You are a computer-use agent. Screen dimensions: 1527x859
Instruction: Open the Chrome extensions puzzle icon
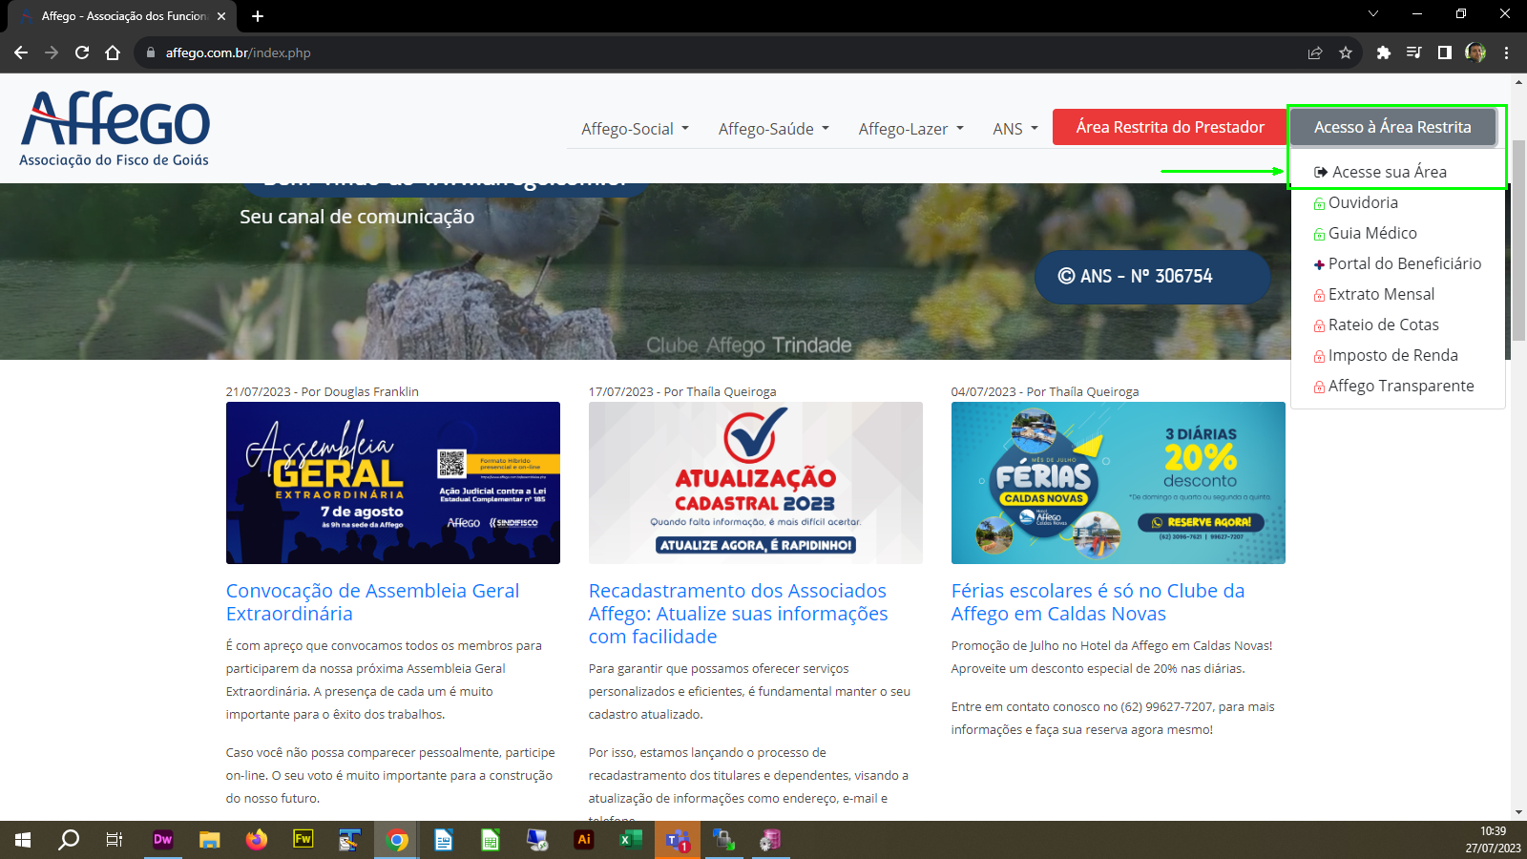point(1383,52)
